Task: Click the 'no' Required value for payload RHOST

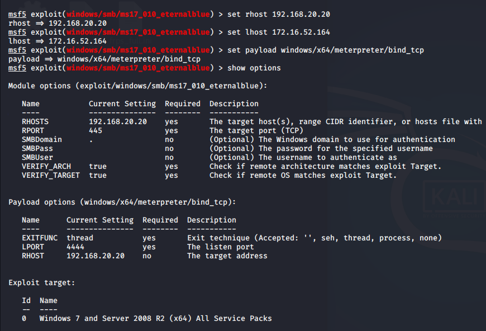Action: [x=147, y=256]
